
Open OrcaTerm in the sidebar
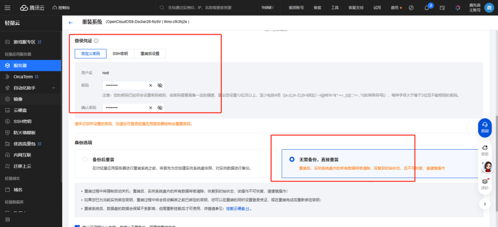point(23,77)
